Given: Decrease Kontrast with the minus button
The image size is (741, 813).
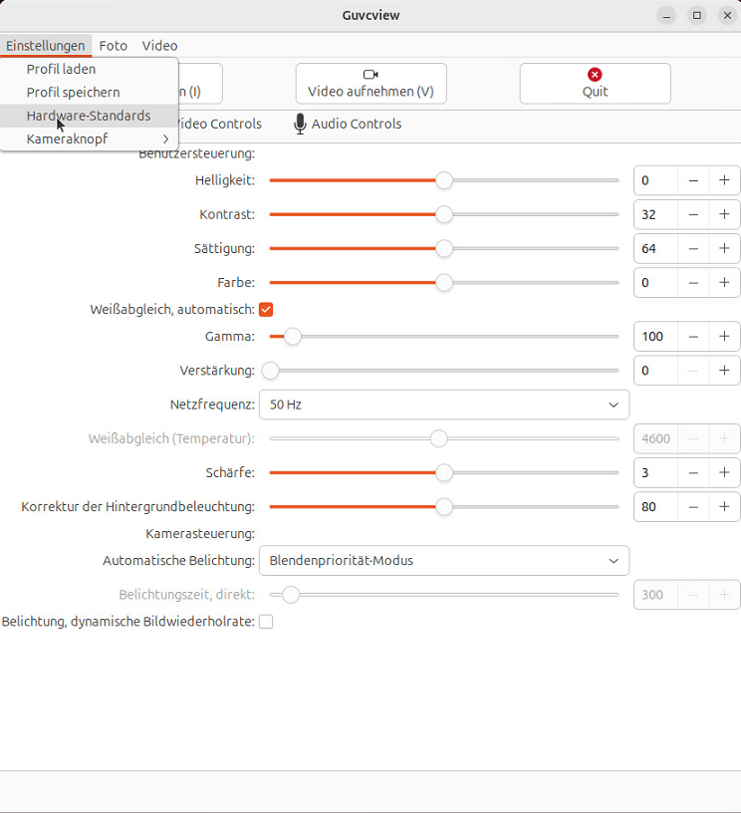Looking at the screenshot, I should pos(693,214).
